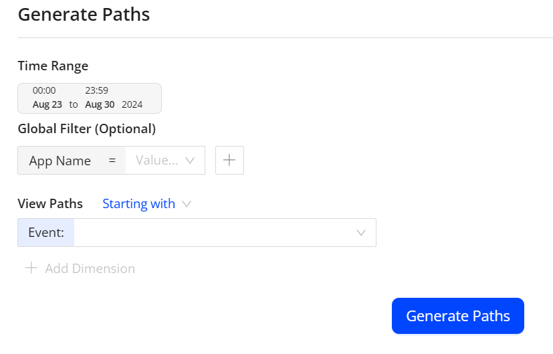Screen dimensions: 553x354
Task: Click the 23:59 end time
Action: tap(96, 90)
